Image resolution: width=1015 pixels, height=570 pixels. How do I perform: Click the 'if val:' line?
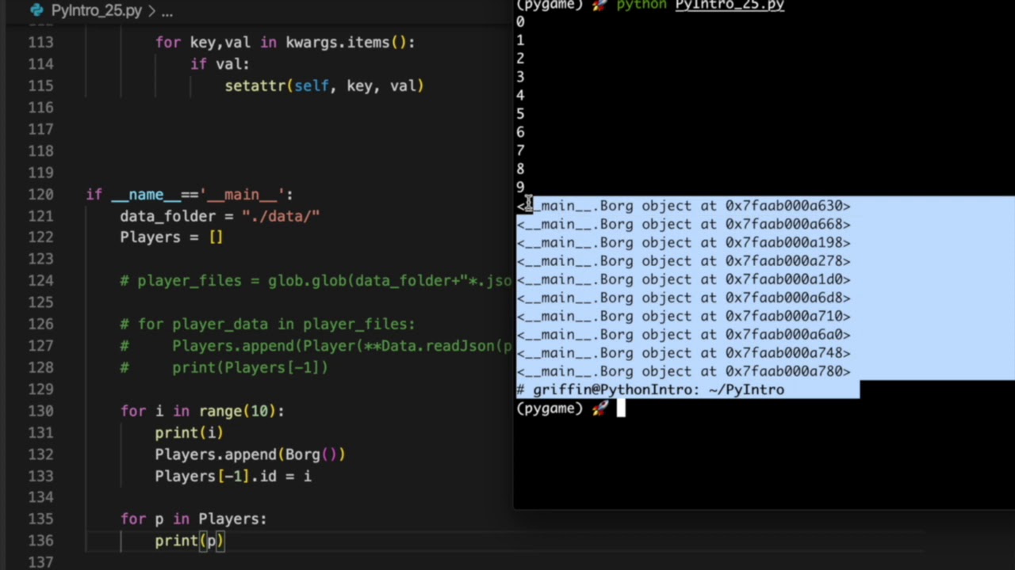(220, 64)
